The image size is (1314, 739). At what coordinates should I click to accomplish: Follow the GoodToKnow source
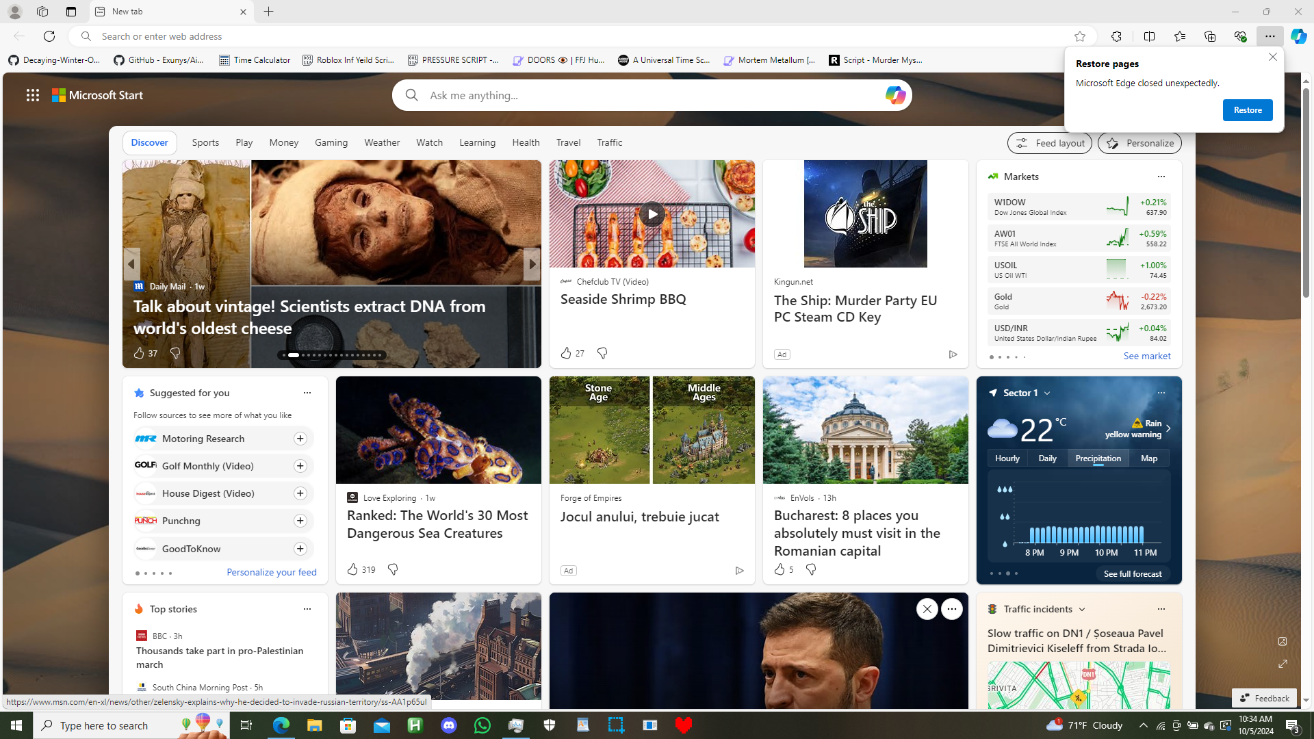click(300, 549)
